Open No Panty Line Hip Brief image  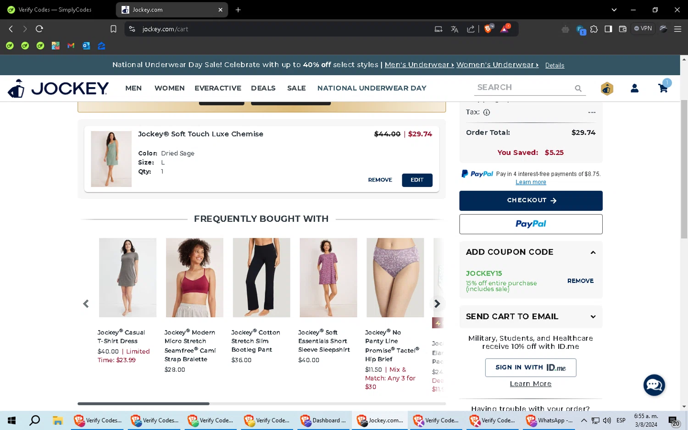coord(395,277)
